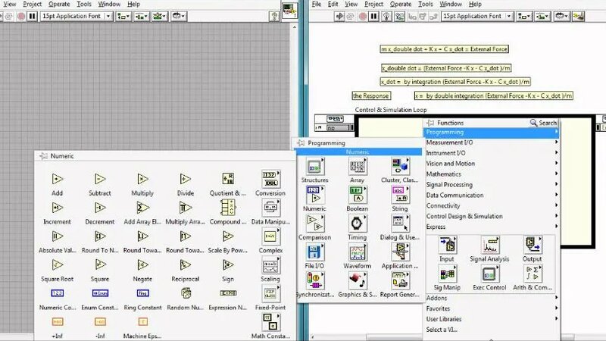Image resolution: width=606 pixels, height=341 pixels.
Task: Place a Numeric Constant
Action: tap(58, 293)
